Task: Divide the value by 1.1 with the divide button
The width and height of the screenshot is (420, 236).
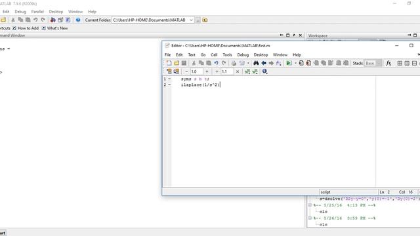Action: tap(217, 71)
